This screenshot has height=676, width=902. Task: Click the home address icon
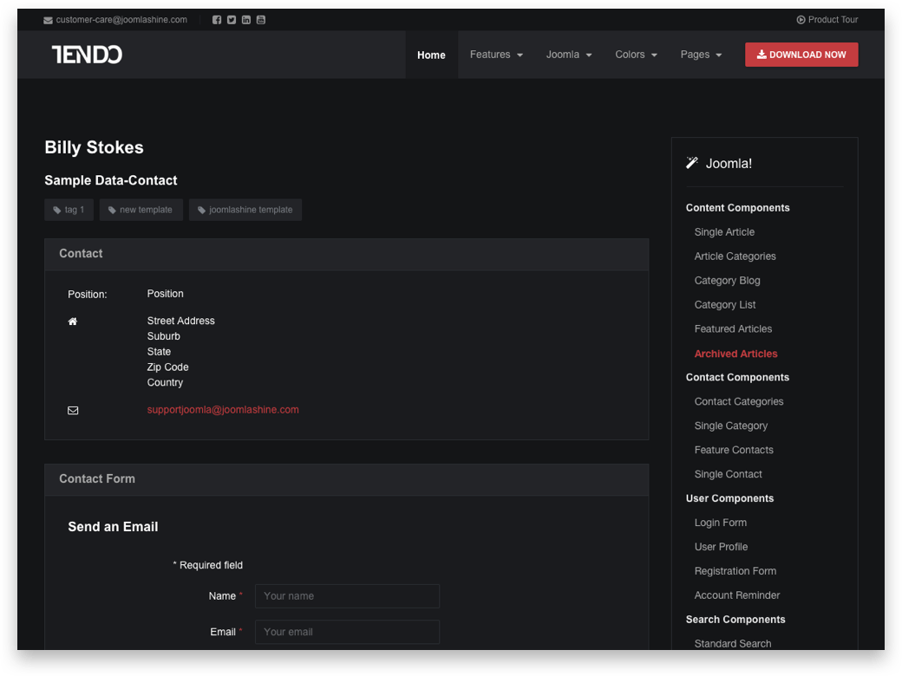click(x=73, y=322)
